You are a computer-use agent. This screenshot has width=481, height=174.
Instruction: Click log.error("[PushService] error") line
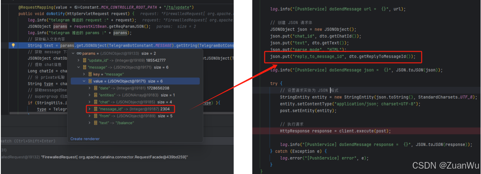click(324, 158)
